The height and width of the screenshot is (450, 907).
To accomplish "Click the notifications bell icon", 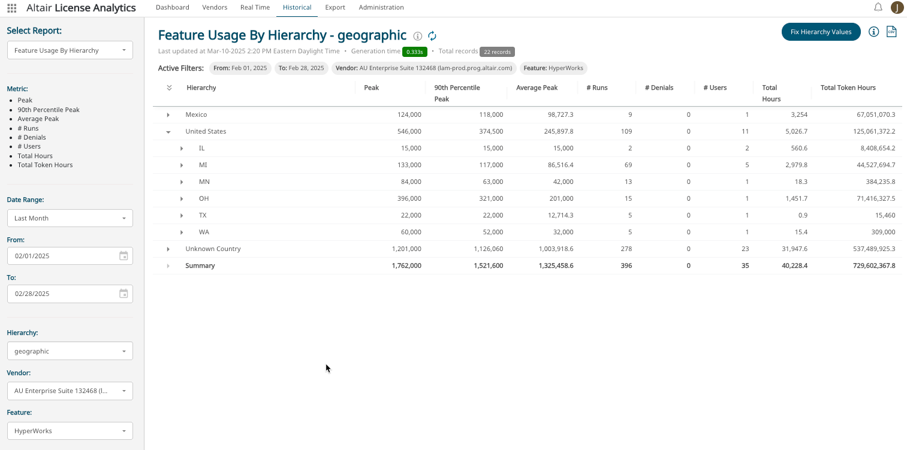I will tap(878, 7).
